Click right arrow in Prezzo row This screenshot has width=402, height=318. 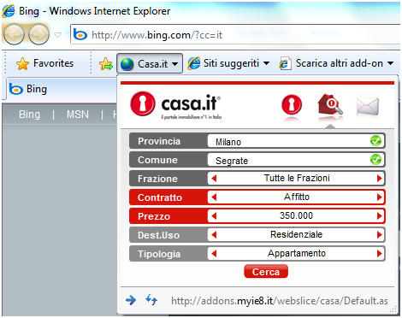coord(379,216)
